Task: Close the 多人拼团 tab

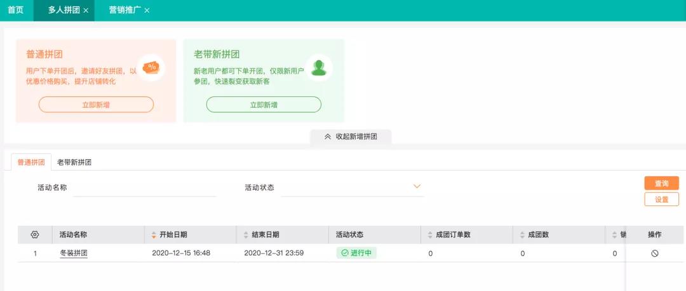Action: pyautogui.click(x=86, y=11)
